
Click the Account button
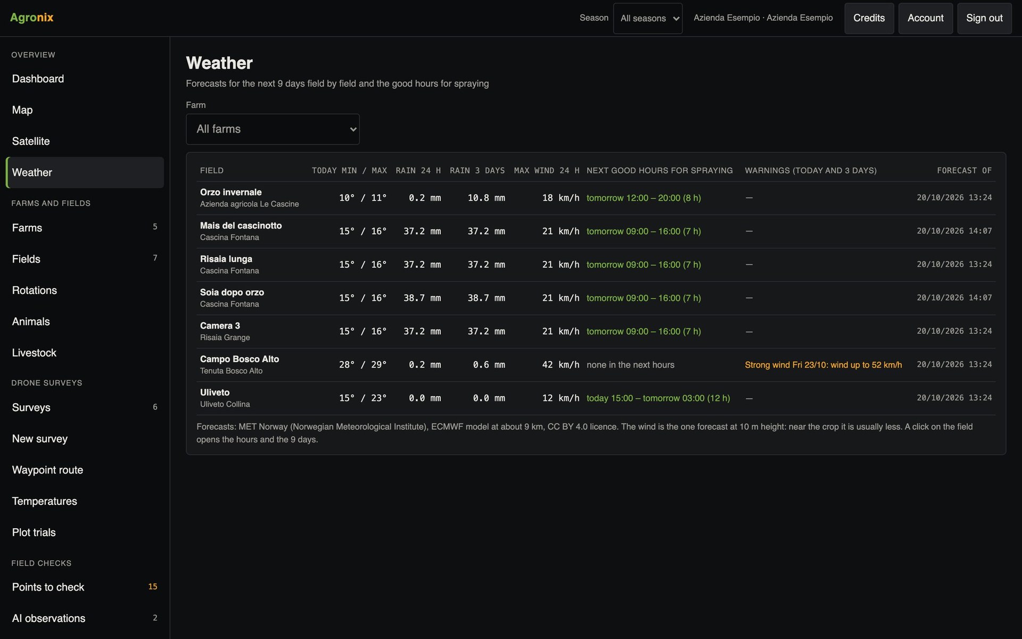point(925,18)
